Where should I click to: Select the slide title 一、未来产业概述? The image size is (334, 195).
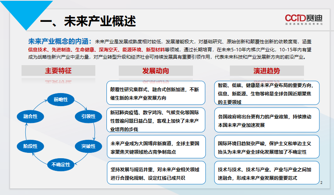88,21
